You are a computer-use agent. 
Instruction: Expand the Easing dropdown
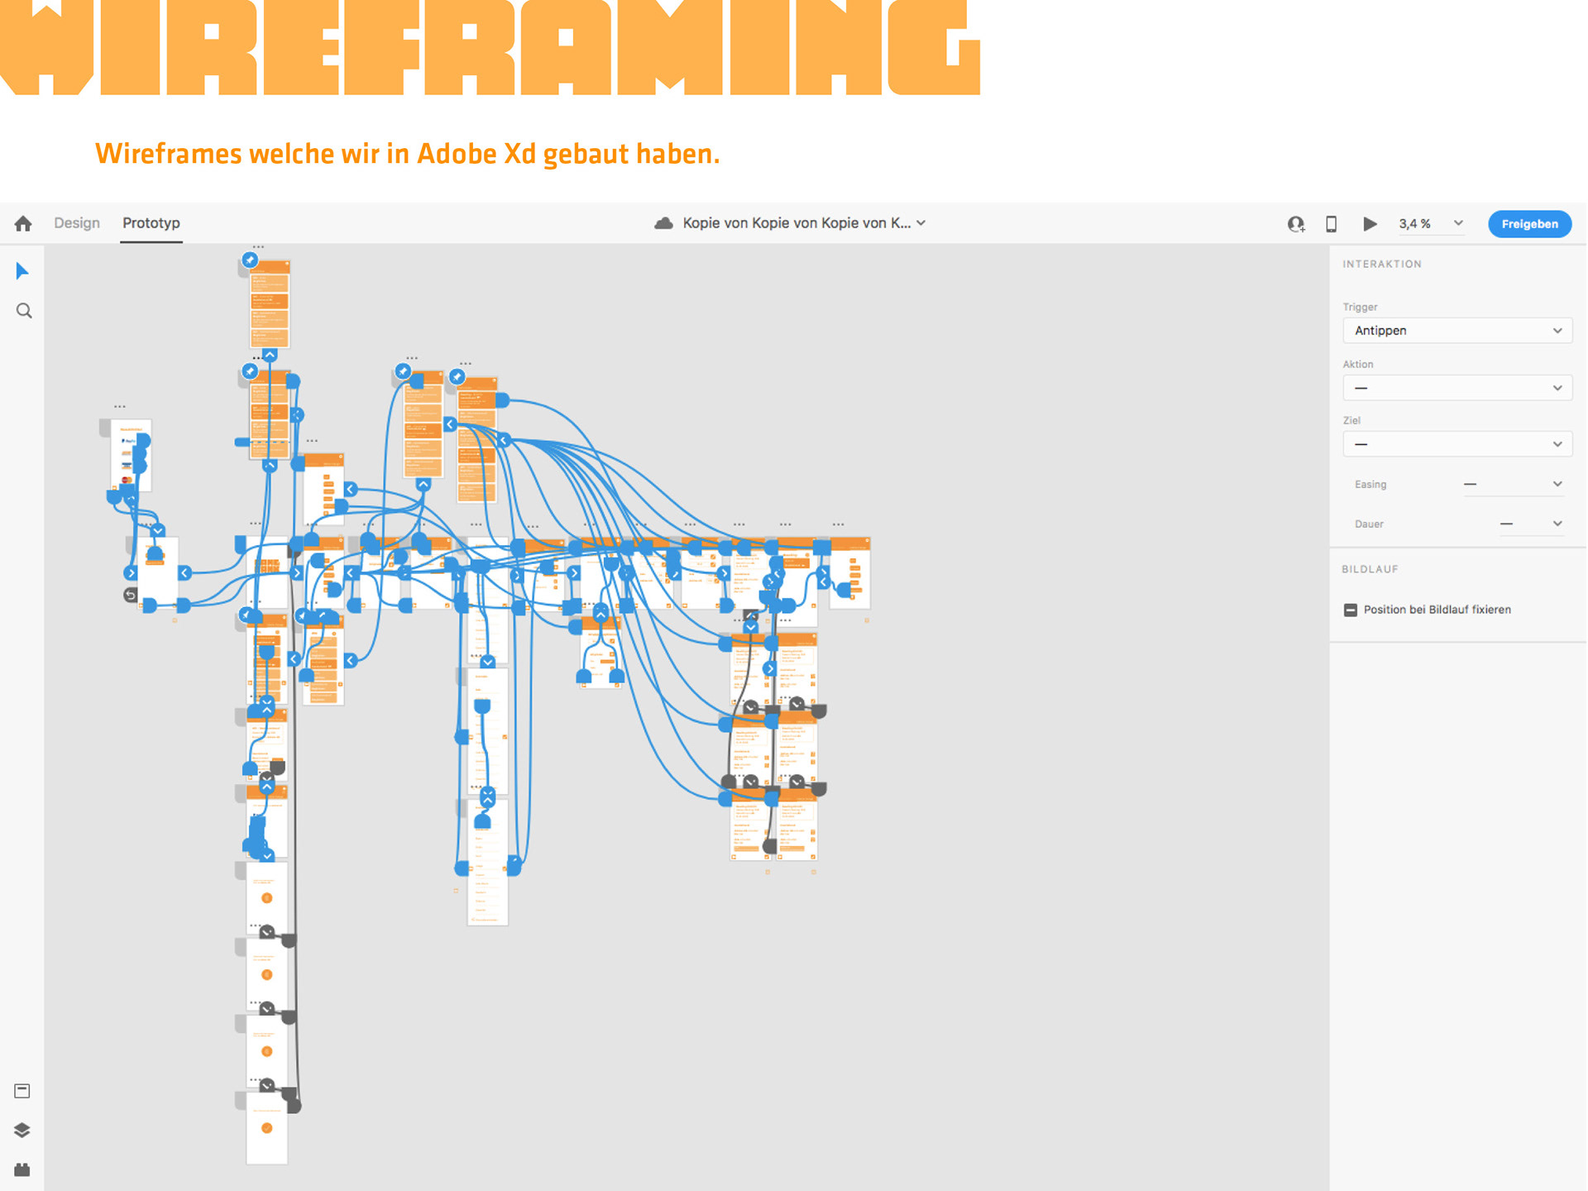tap(1513, 484)
